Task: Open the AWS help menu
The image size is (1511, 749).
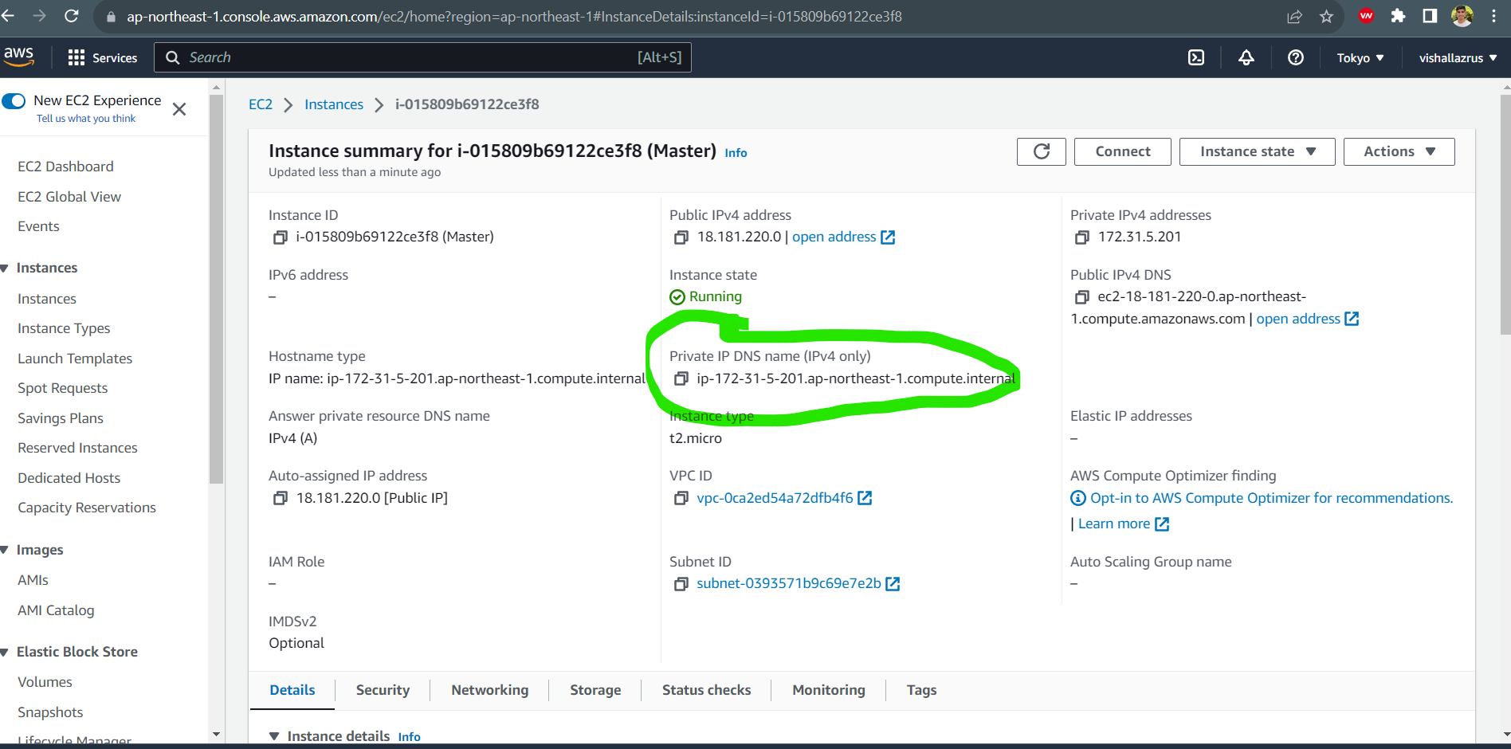Action: tap(1295, 57)
